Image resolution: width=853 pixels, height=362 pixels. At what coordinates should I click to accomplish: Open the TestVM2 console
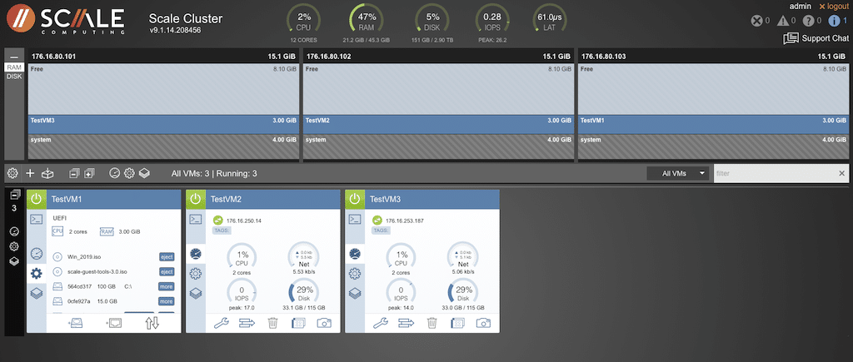click(195, 220)
